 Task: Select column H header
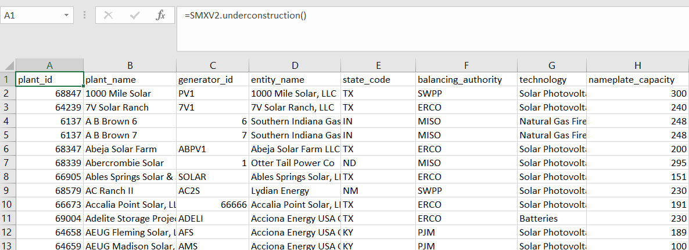tap(638, 65)
